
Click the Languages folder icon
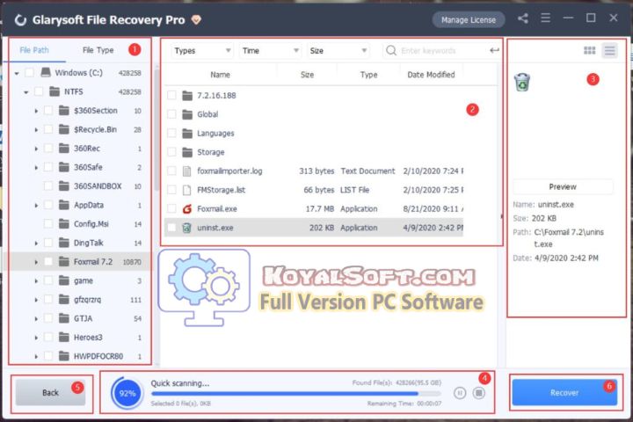coord(187,134)
